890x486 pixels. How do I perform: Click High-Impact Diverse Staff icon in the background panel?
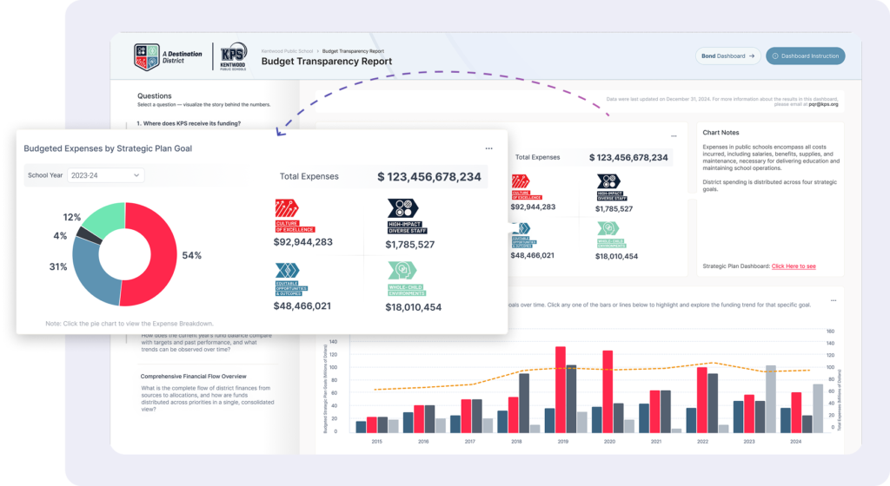coord(609,182)
